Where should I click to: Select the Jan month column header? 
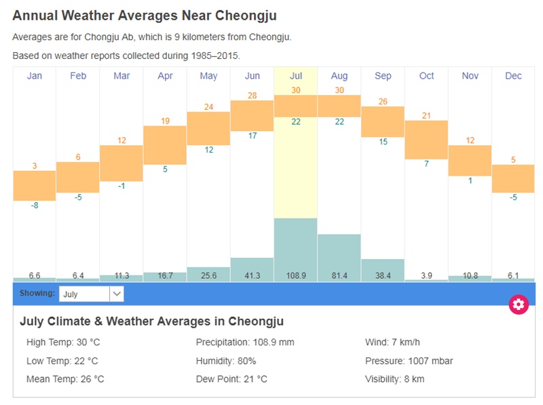click(35, 76)
